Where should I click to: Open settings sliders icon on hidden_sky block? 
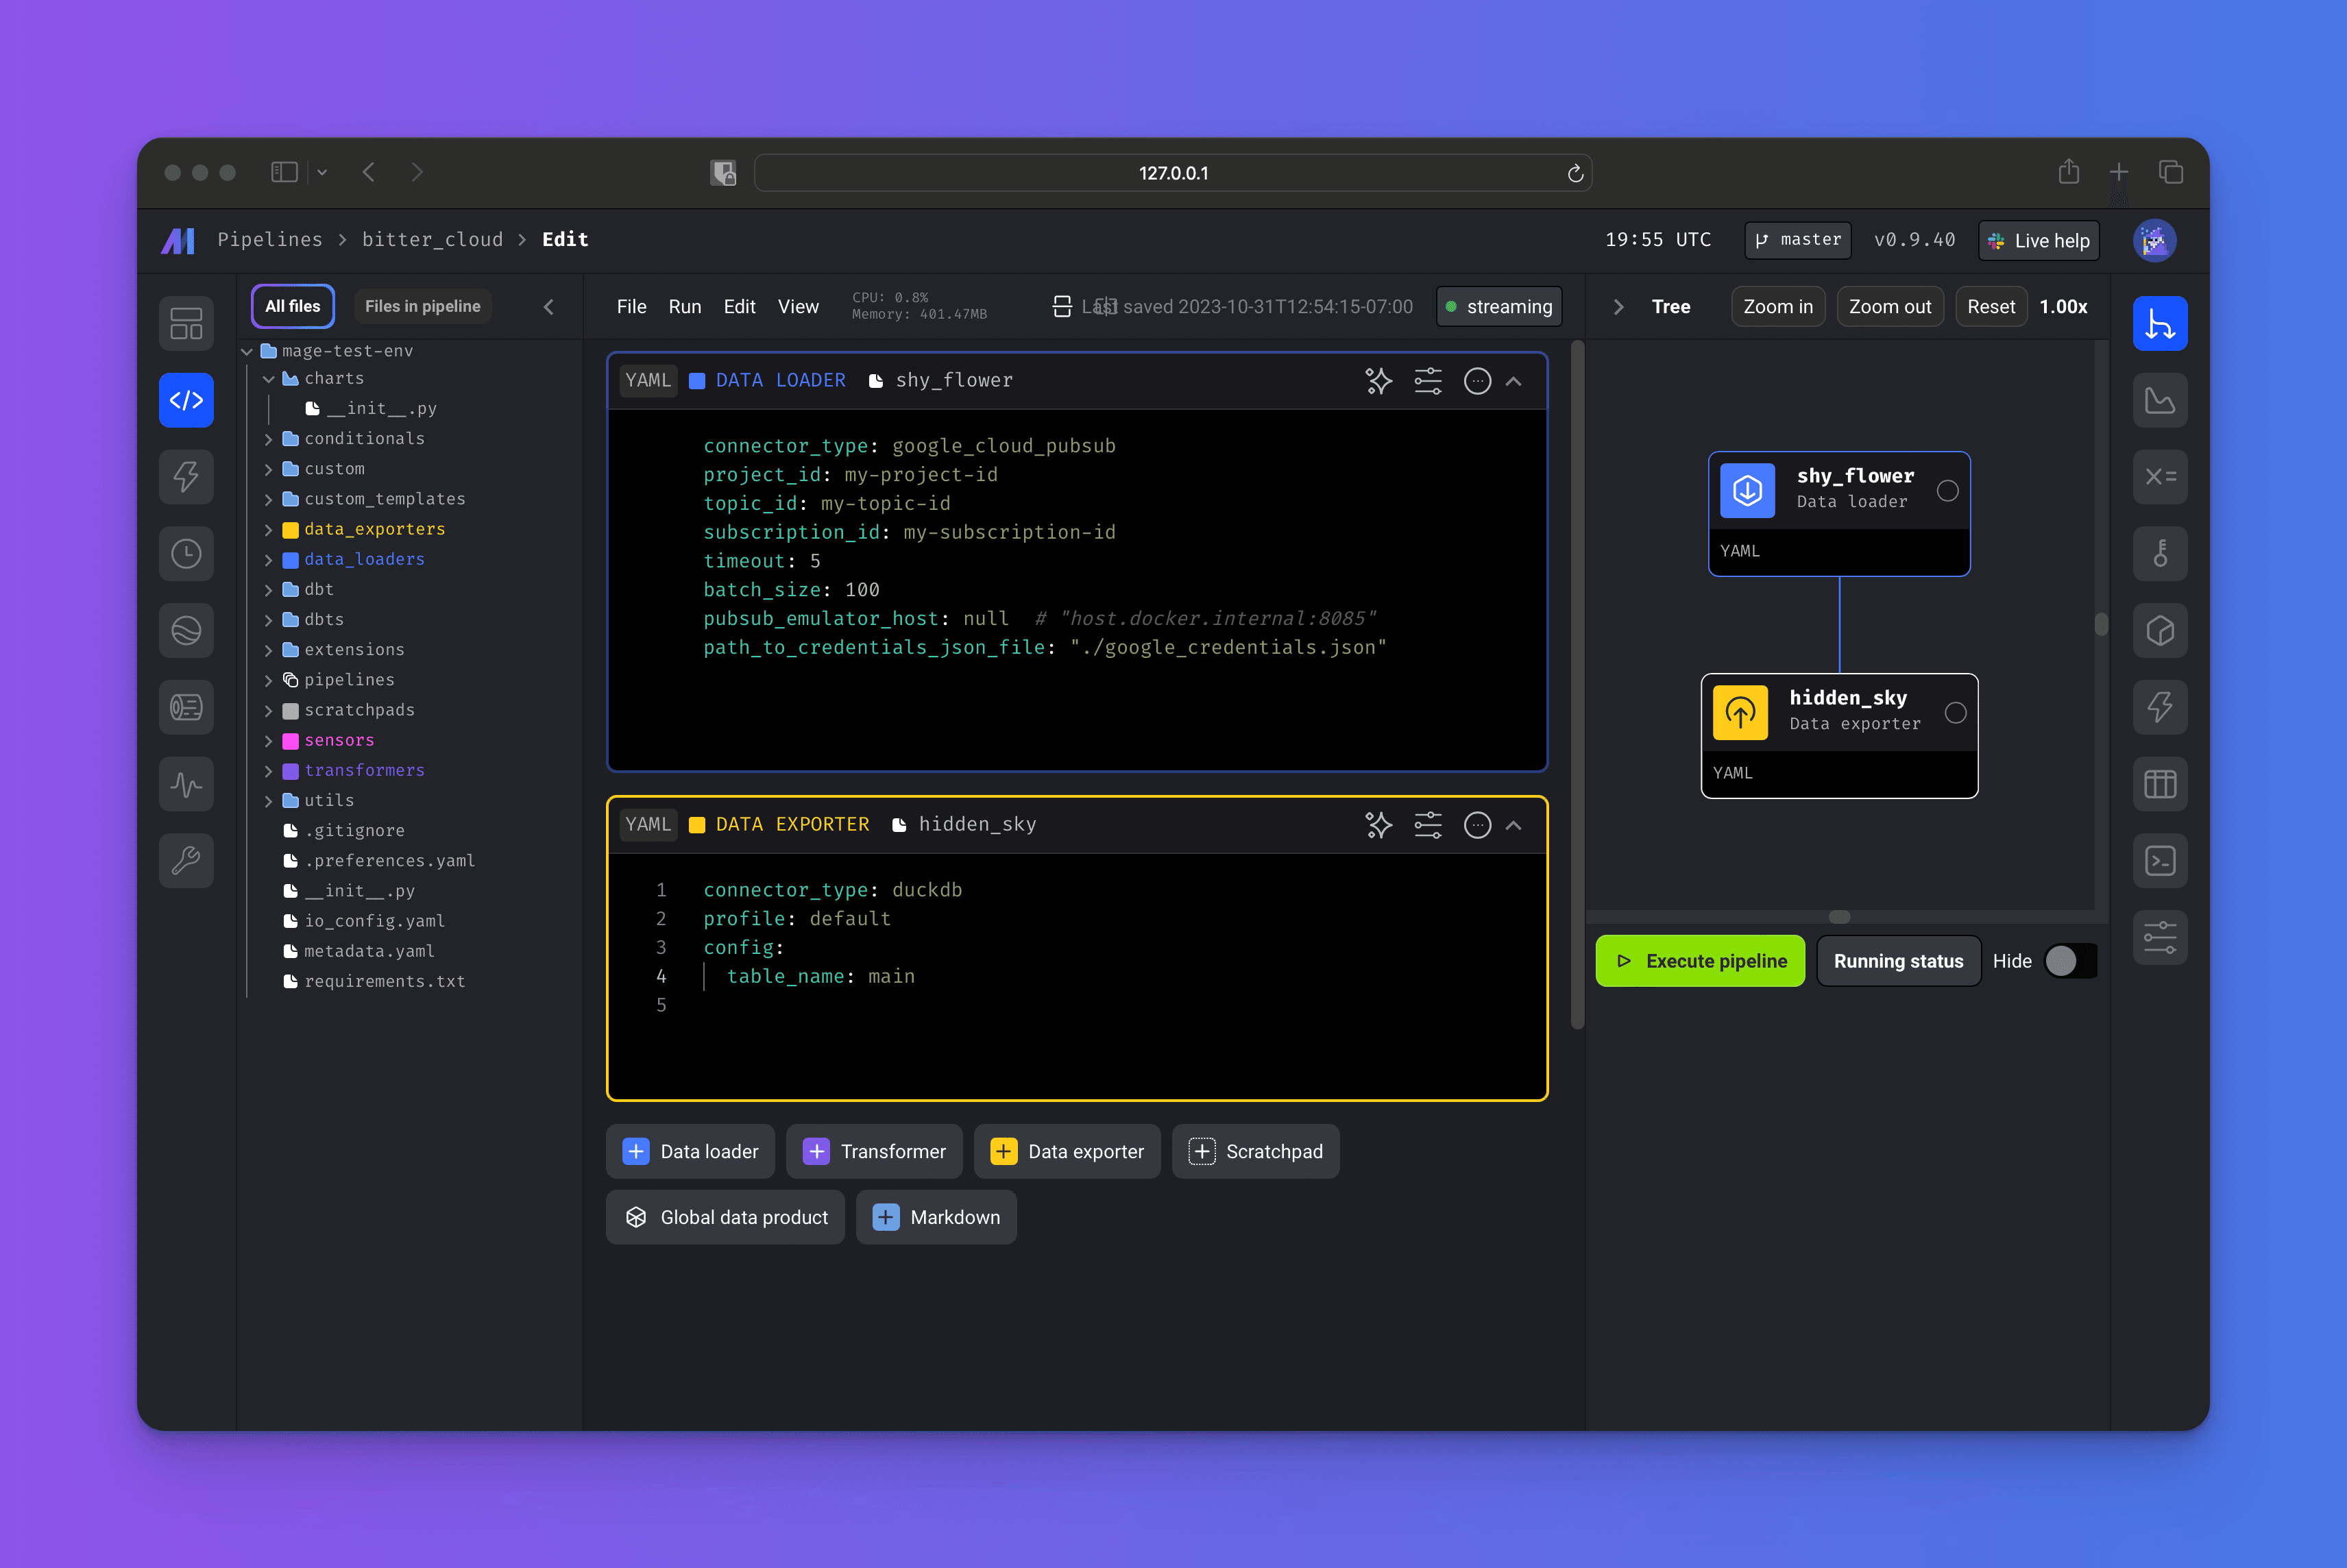1428,825
